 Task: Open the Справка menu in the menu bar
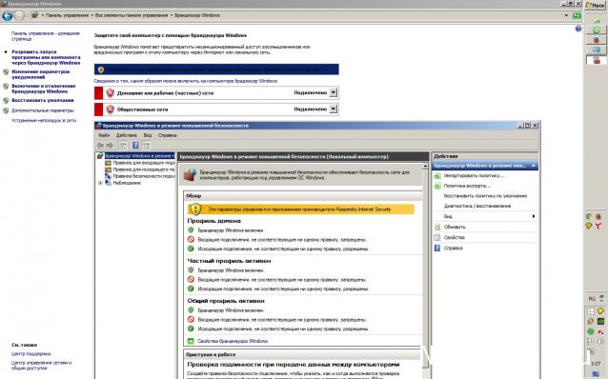[x=167, y=135]
